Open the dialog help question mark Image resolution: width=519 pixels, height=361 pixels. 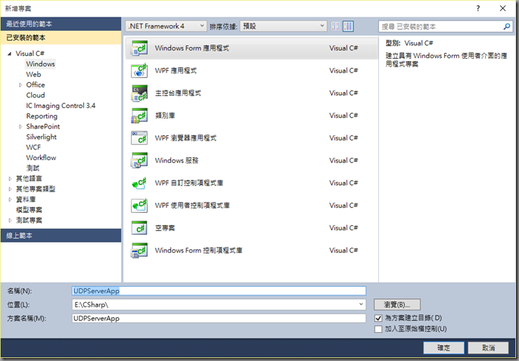click(x=478, y=8)
